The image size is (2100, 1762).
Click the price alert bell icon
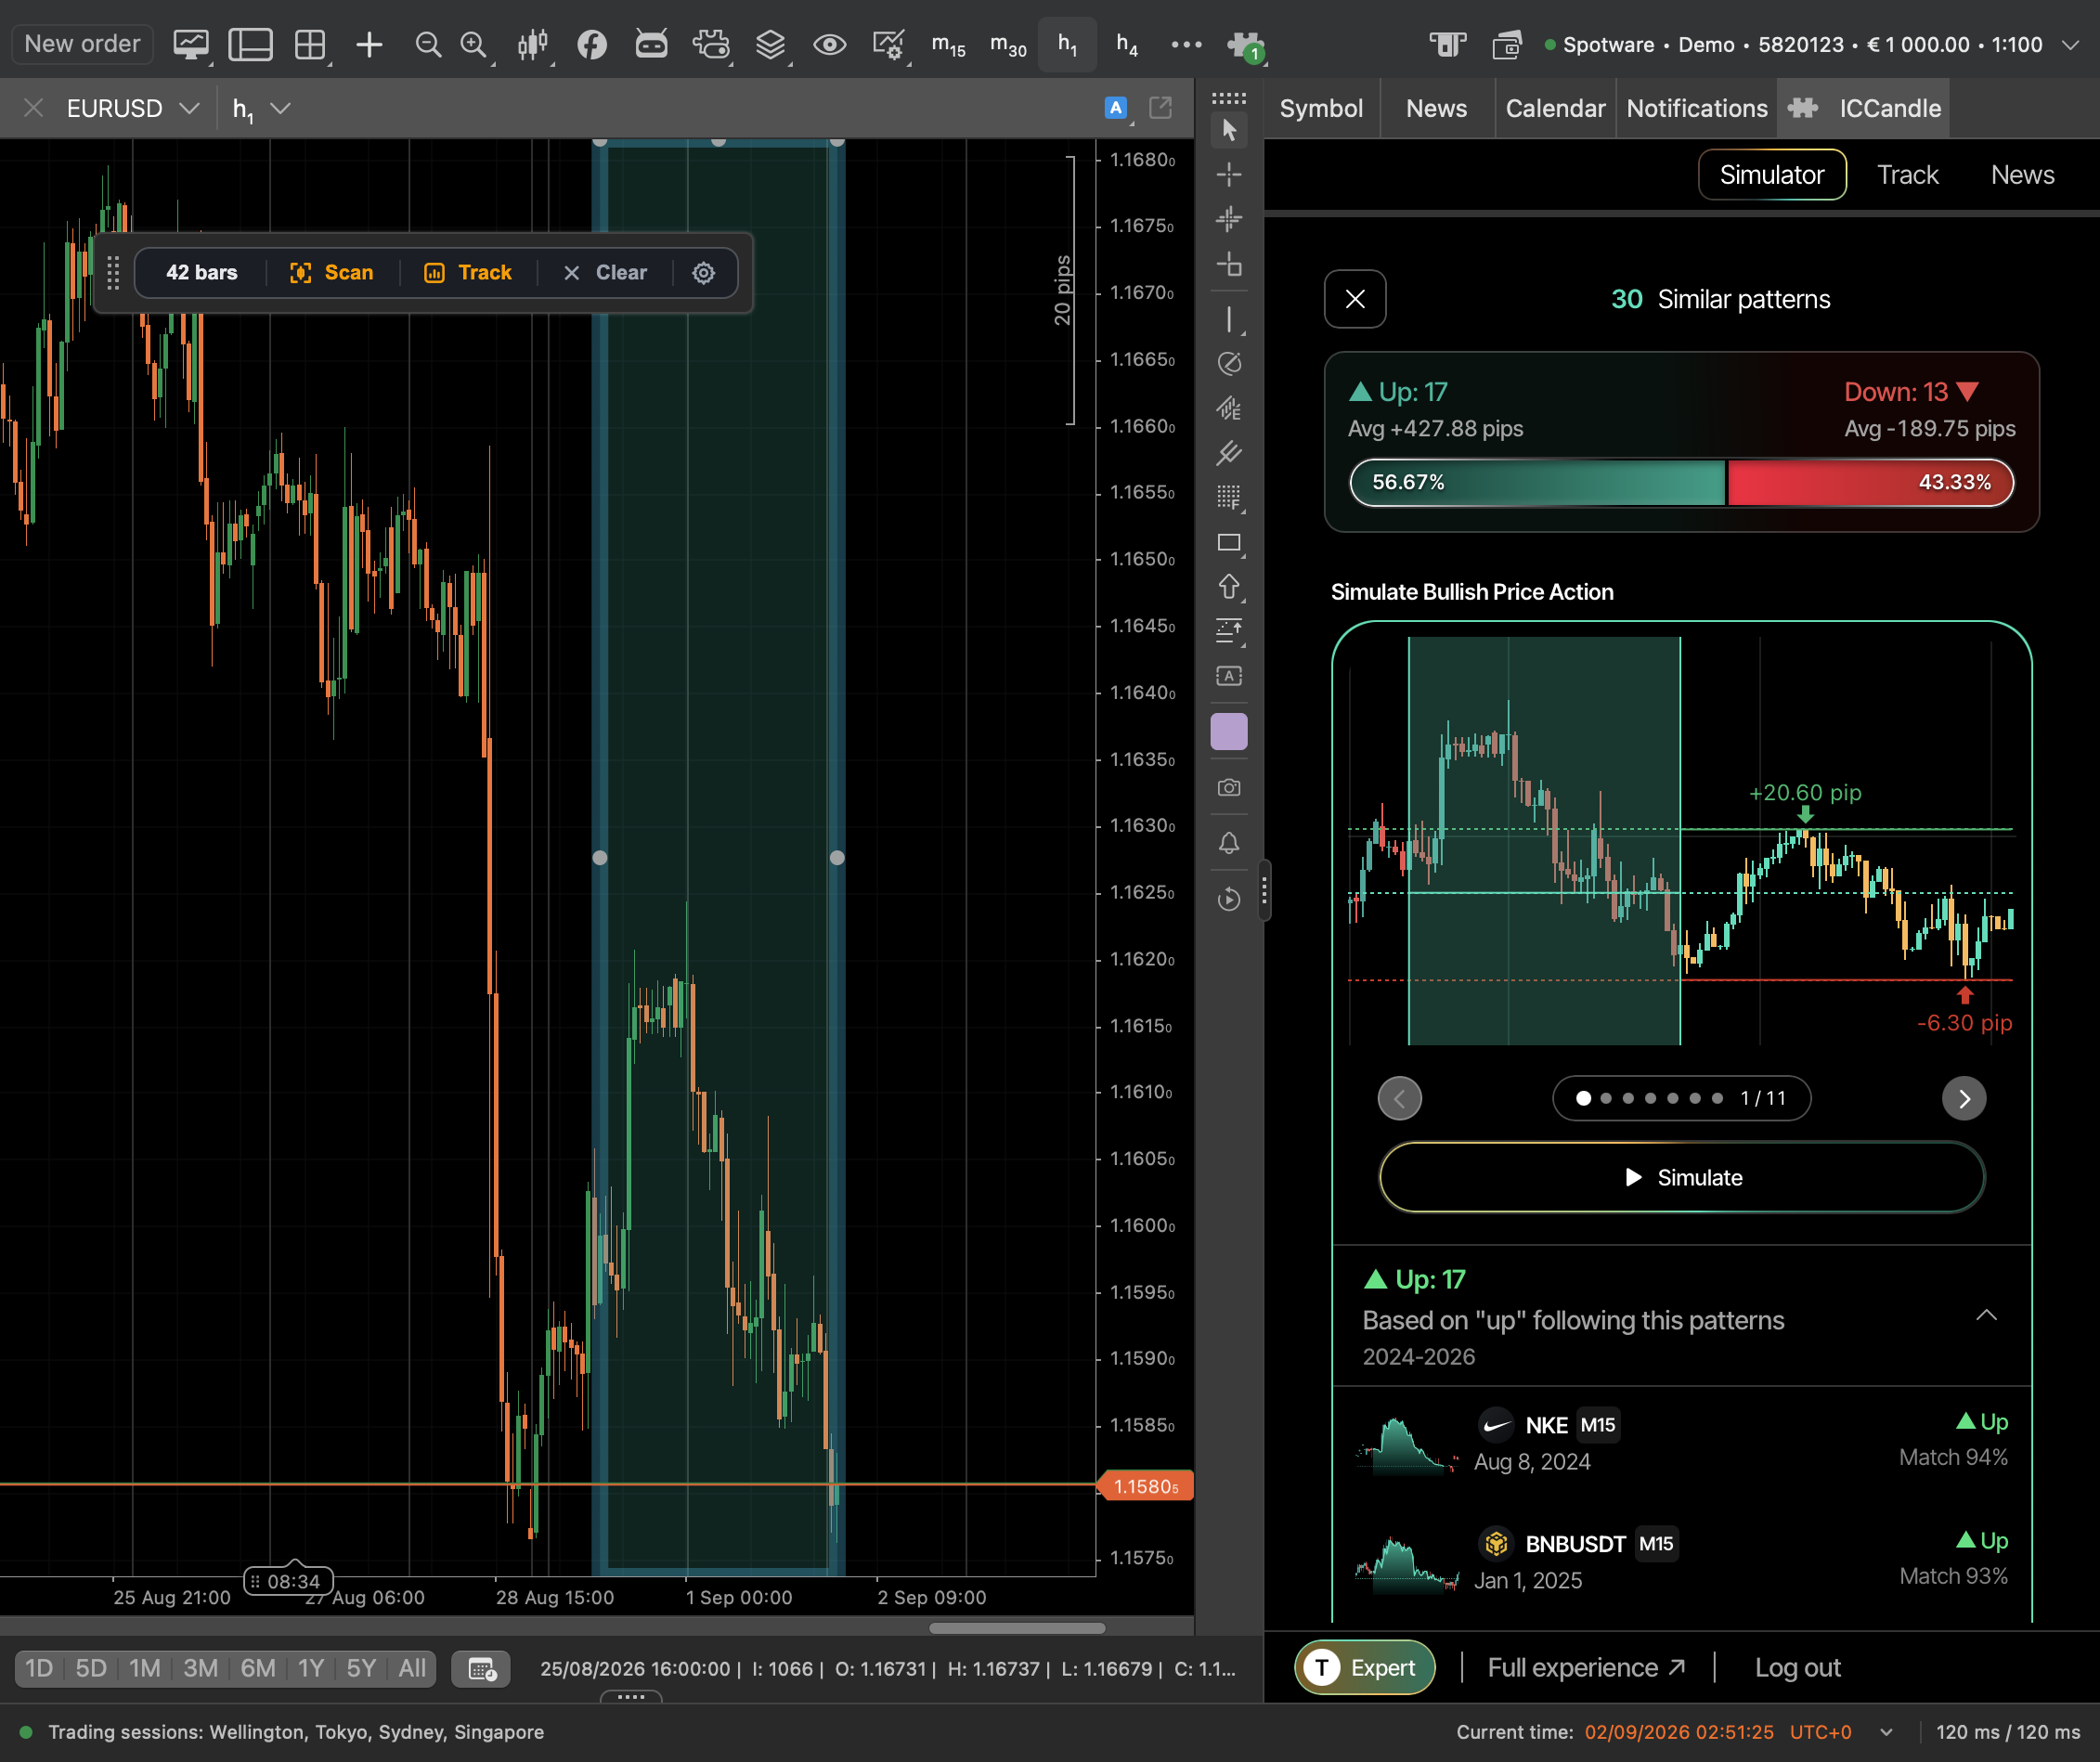coord(1229,843)
